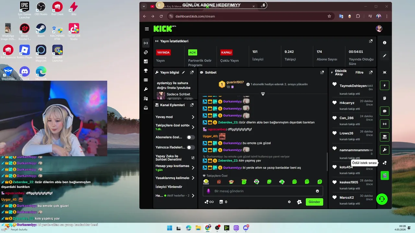Open the Chrome extensions puzzle icon
415x233 pixels.
[358, 16]
